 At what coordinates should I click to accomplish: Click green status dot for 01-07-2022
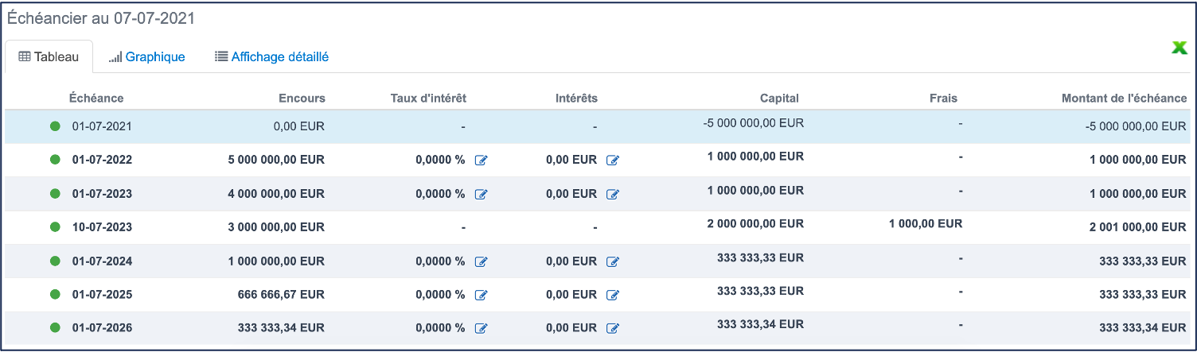55,159
